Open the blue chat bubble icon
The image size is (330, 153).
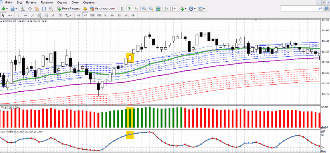click(x=326, y=8)
